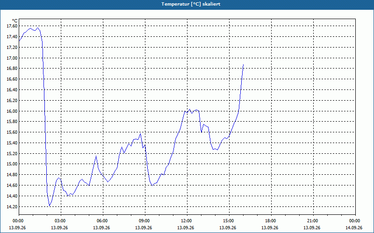Click the 17,60 y-axis label
This screenshot has height=233, width=374.
click(12, 26)
